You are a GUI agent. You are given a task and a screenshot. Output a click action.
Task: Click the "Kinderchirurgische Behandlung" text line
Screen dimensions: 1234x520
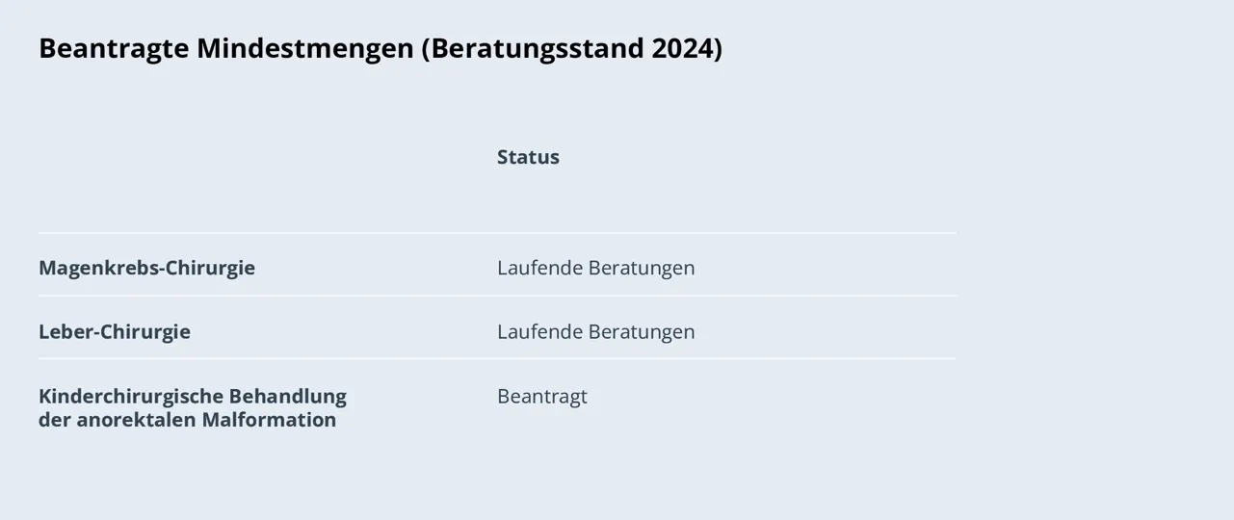click(x=193, y=396)
